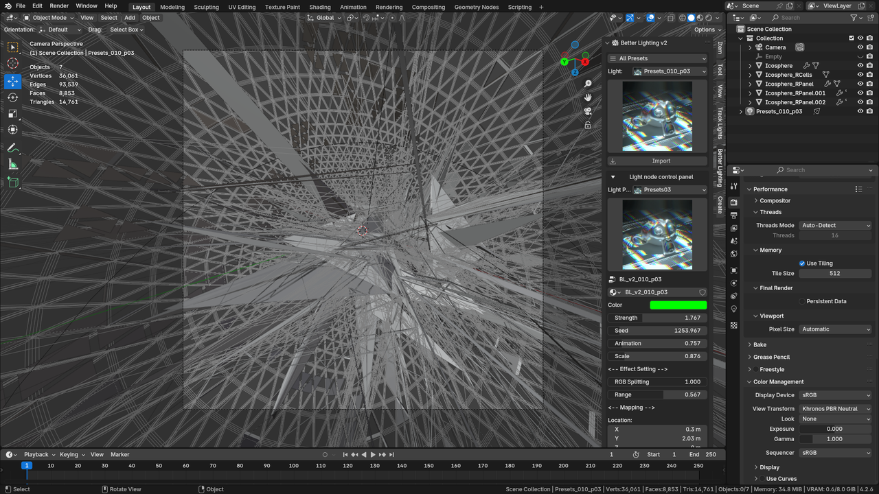879x494 pixels.
Task: Switch to Material Preview viewport shading
Action: click(x=701, y=18)
